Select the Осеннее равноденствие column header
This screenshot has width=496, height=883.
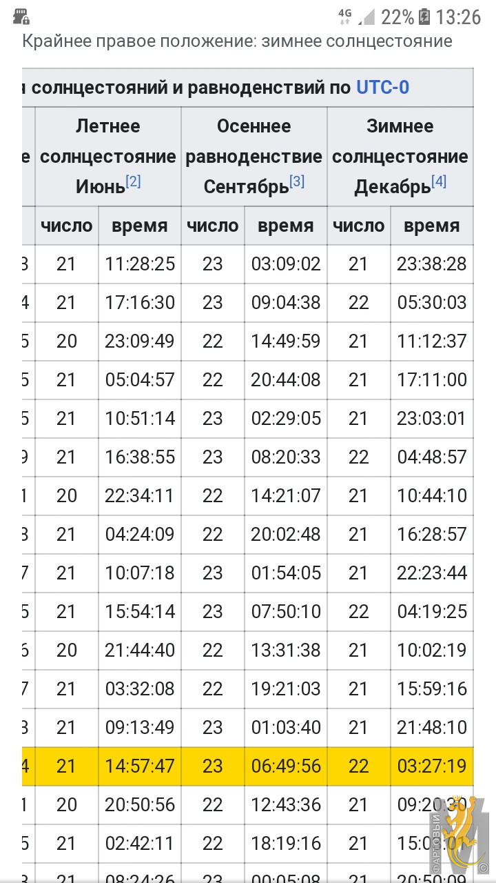pyautogui.click(x=254, y=157)
